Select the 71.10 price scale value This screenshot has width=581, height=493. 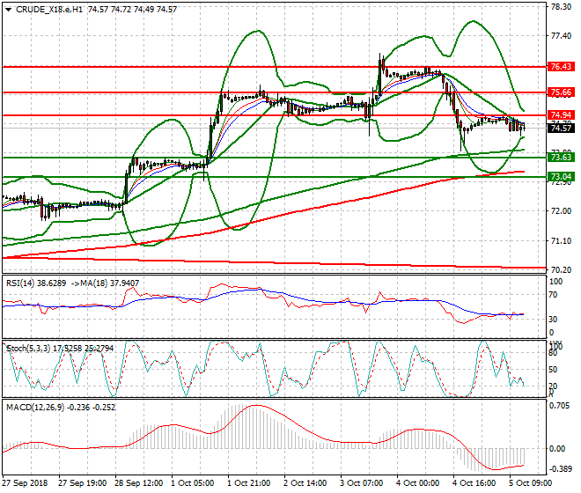pos(561,241)
